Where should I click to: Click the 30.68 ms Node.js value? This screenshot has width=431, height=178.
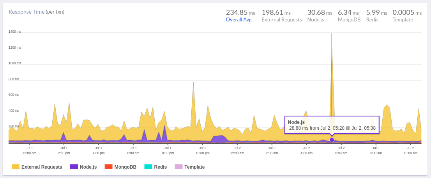[320, 12]
